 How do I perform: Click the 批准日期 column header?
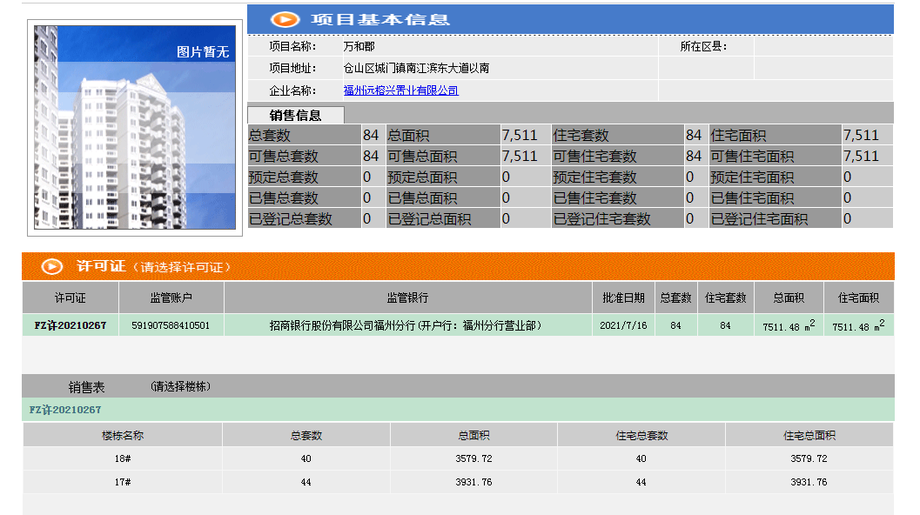click(623, 298)
